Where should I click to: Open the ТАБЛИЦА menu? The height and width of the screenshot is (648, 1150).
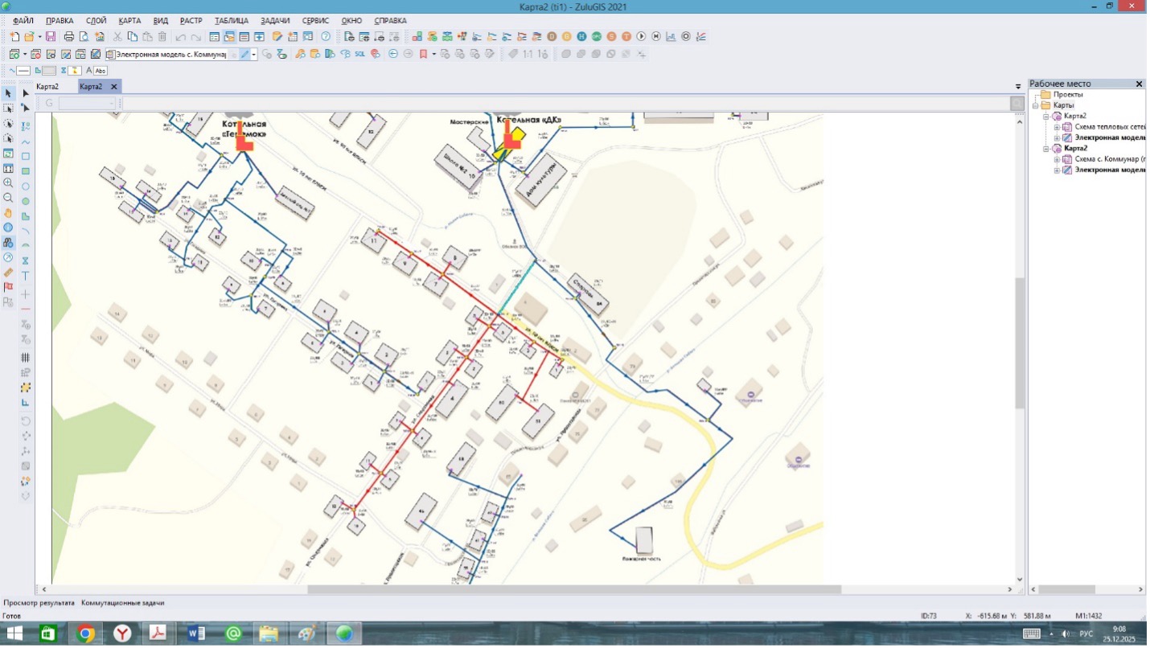[x=232, y=20]
